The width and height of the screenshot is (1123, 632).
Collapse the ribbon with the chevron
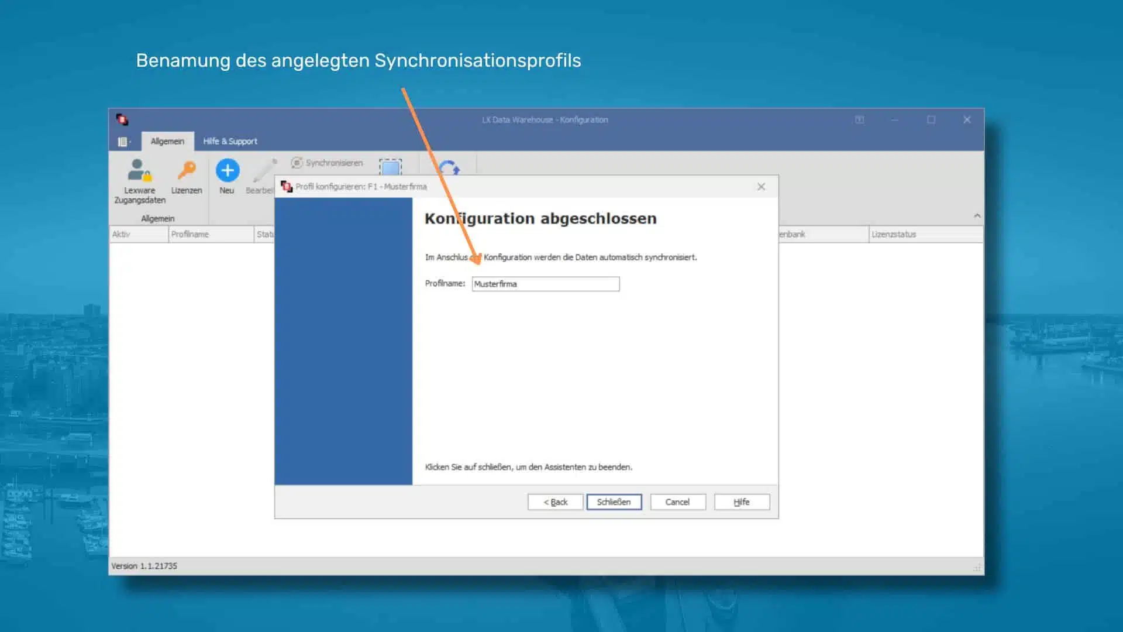977,216
